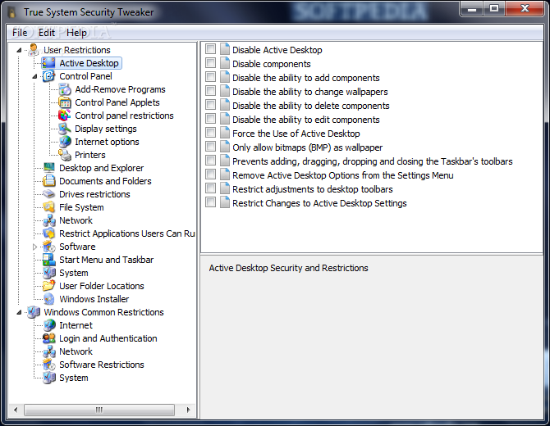Expand the Software tree node

(x=34, y=247)
